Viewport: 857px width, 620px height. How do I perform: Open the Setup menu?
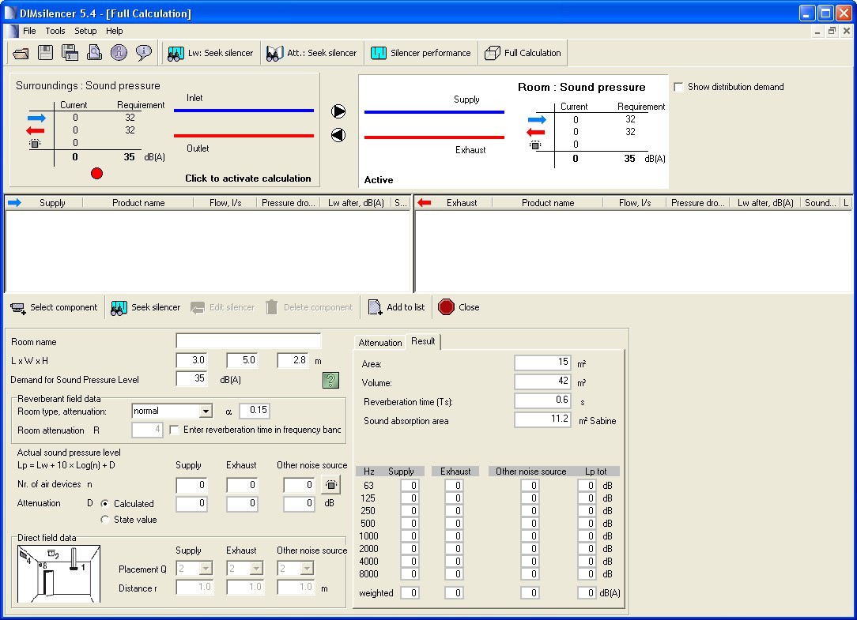click(x=85, y=31)
